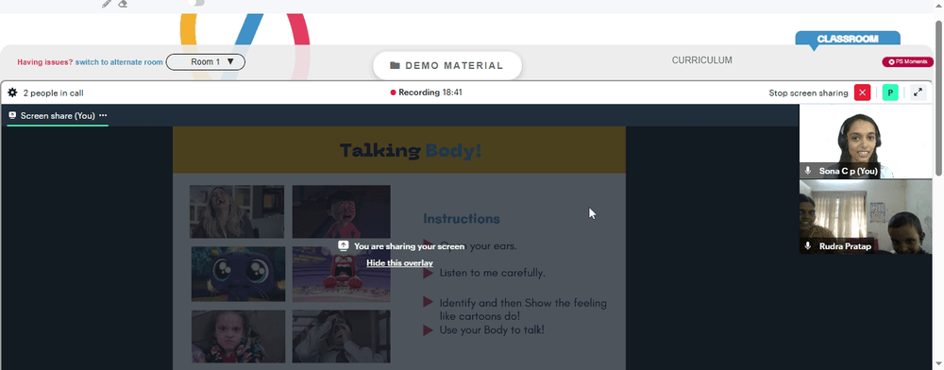Click the red X to stop screen sharing
The width and height of the screenshot is (944, 370).
tap(863, 92)
